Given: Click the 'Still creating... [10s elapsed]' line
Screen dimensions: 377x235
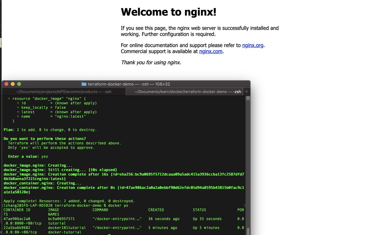Looking at the screenshot, I should [x=60, y=170].
